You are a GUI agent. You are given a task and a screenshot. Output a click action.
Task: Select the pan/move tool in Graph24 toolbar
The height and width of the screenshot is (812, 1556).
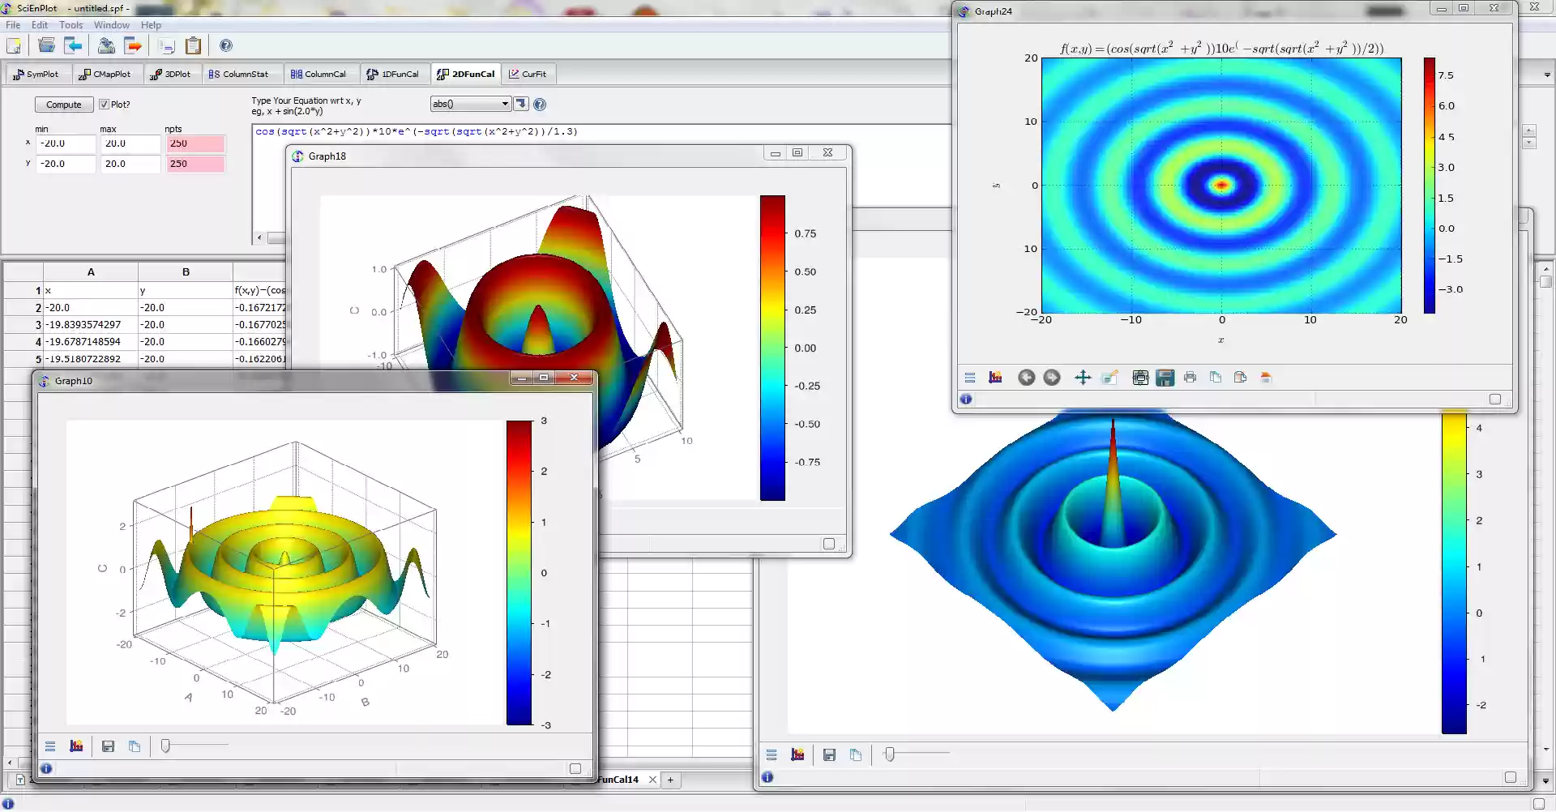coord(1083,377)
